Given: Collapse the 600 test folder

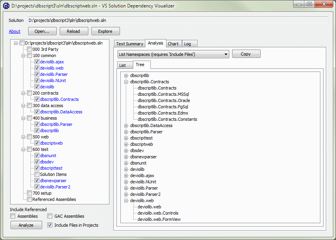Looking at the screenshot, I should coord(23,149).
